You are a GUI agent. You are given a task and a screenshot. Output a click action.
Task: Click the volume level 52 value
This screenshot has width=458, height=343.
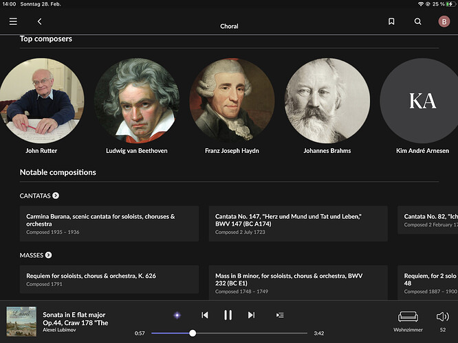(x=443, y=330)
